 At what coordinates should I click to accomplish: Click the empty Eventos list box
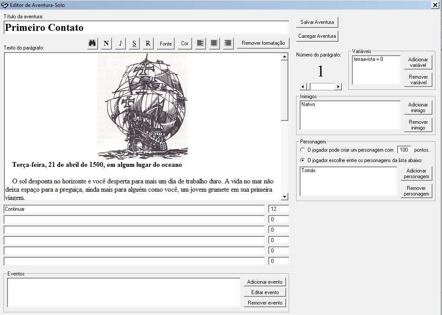(124, 292)
